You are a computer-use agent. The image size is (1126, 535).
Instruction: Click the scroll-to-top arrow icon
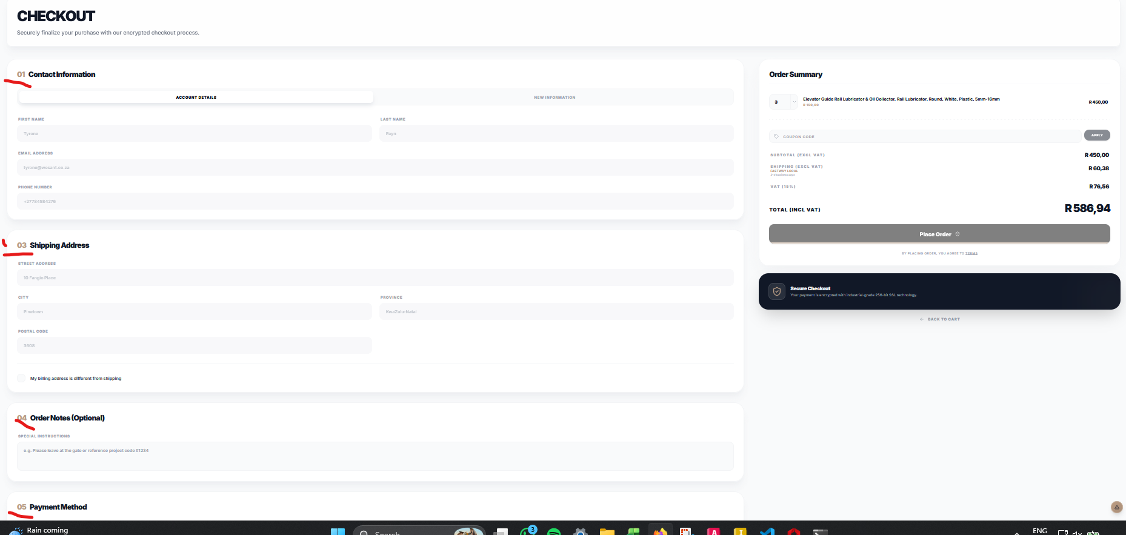(x=1116, y=507)
